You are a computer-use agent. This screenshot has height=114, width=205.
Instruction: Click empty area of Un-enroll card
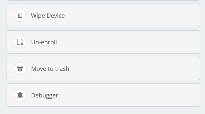click(131, 42)
